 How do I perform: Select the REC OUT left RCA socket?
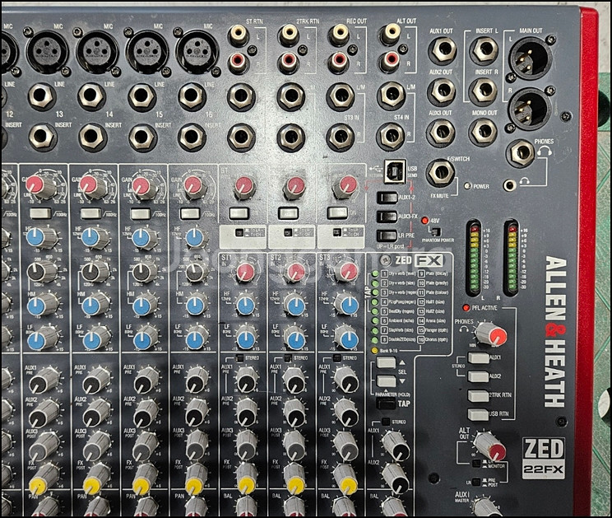click(x=339, y=35)
